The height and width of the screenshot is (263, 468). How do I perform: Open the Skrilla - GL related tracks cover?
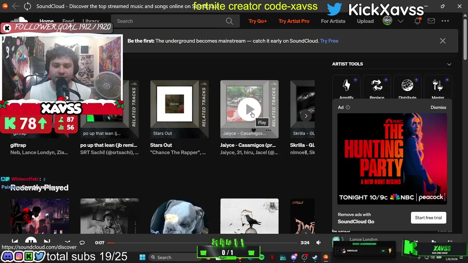click(x=302, y=109)
